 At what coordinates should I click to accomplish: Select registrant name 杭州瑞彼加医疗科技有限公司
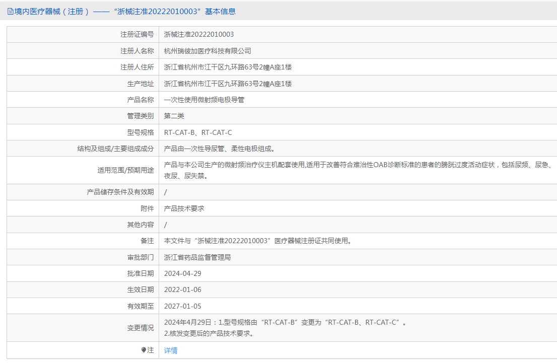tap(207, 51)
